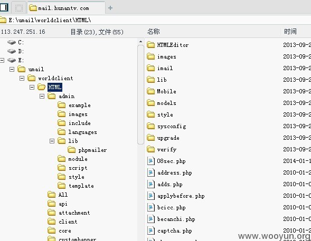Click the panel layout icon at top-left

coord(4,7)
